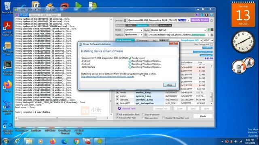Open the Devices COM port dropdown

[x=189, y=20]
